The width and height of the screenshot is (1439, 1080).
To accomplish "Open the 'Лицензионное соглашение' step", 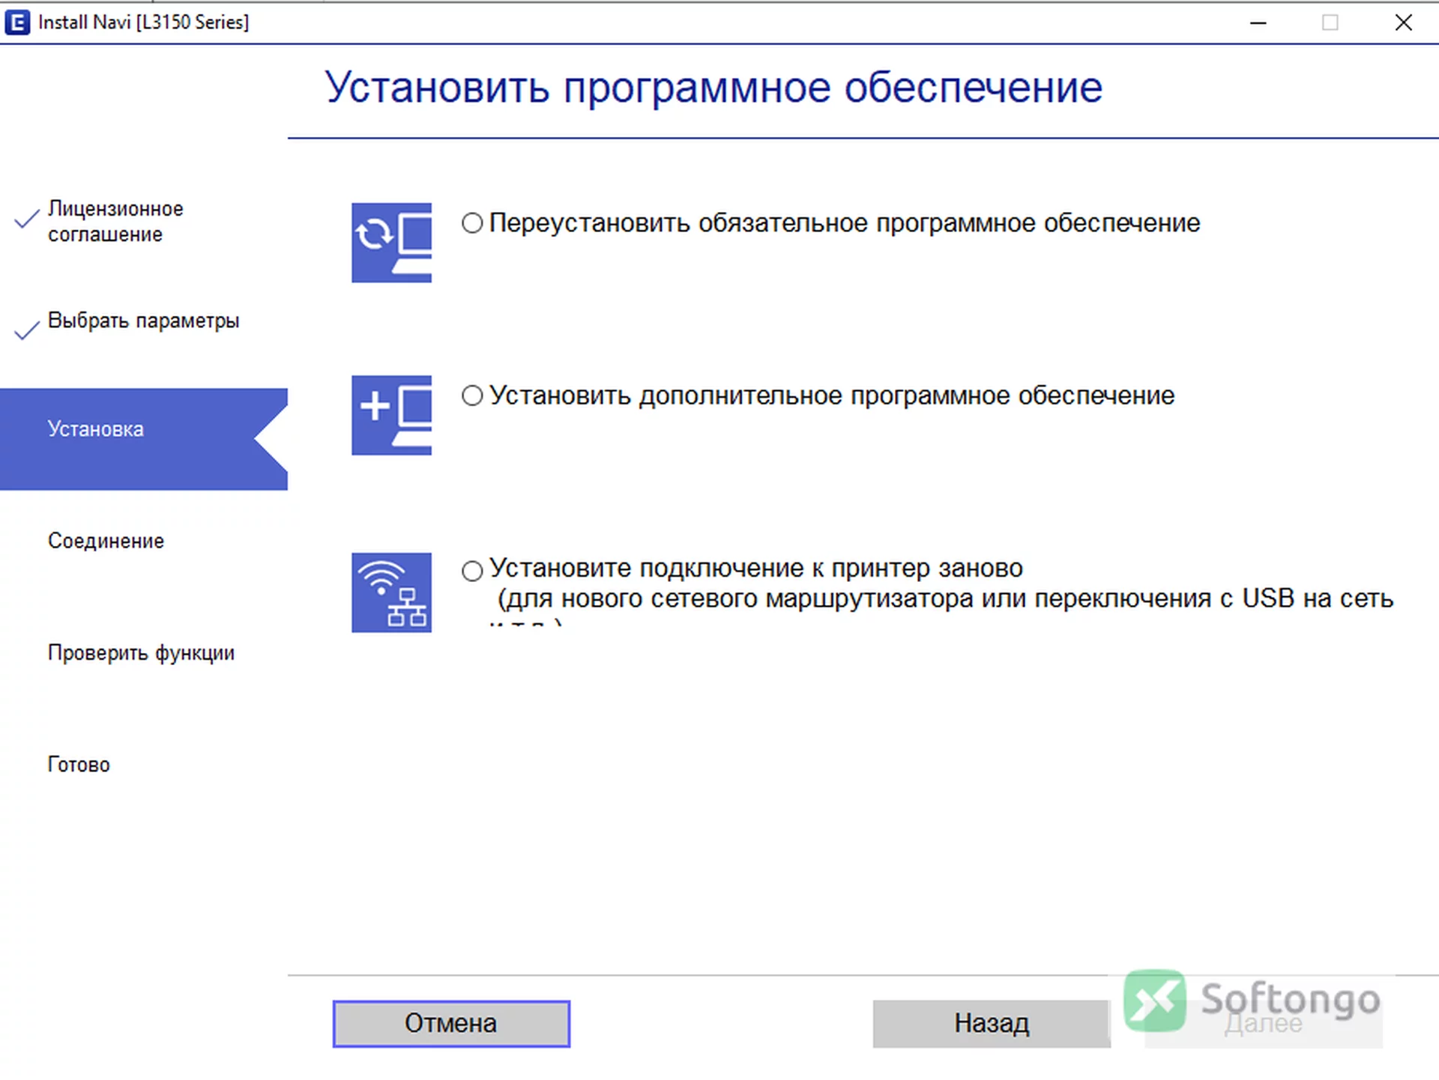I will (x=115, y=222).
